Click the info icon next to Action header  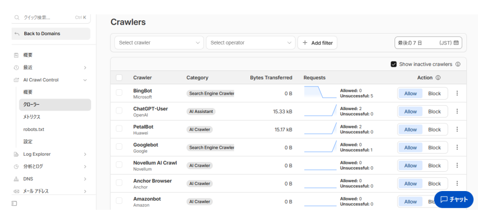(x=438, y=78)
